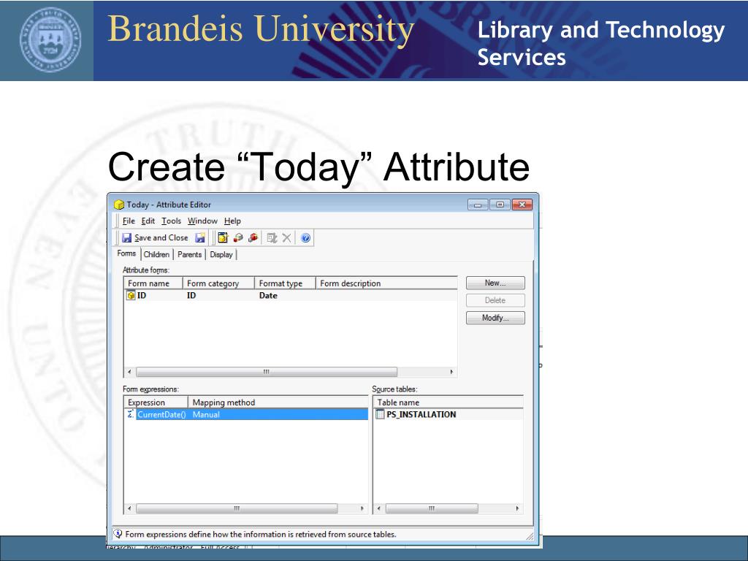
Task: Open the Help menu
Action: 232,221
